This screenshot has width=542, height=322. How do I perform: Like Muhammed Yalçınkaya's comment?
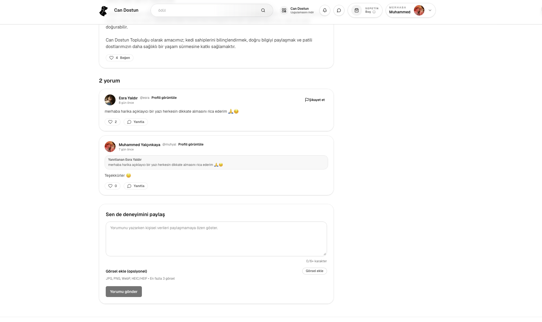tap(113, 186)
